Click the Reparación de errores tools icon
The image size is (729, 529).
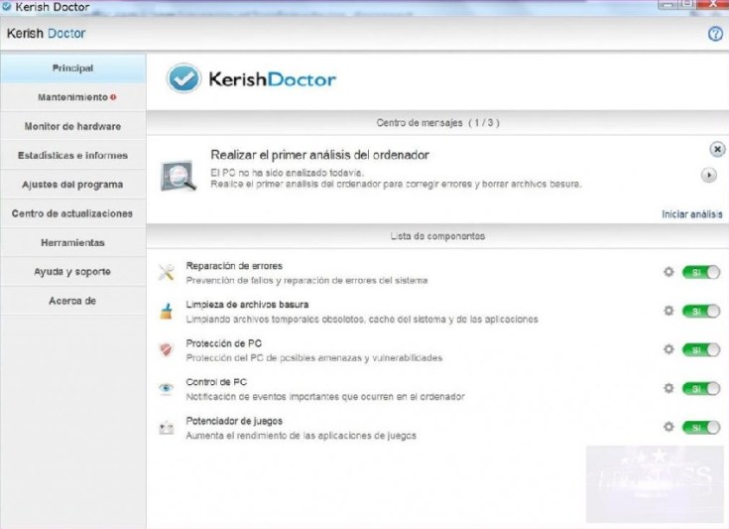pos(167,272)
